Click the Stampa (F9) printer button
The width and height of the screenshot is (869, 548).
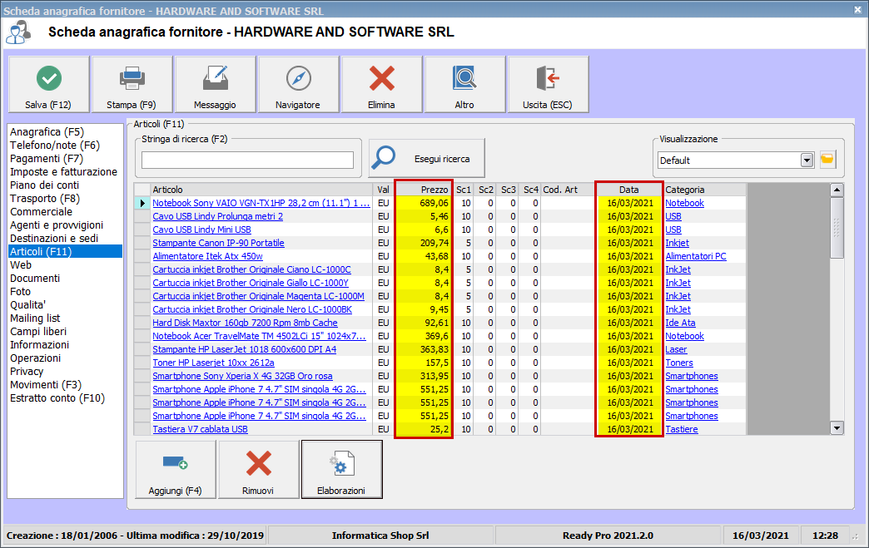tap(132, 85)
